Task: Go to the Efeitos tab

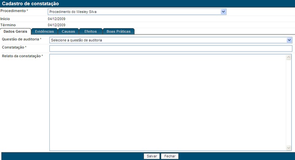Action: [x=90, y=31]
